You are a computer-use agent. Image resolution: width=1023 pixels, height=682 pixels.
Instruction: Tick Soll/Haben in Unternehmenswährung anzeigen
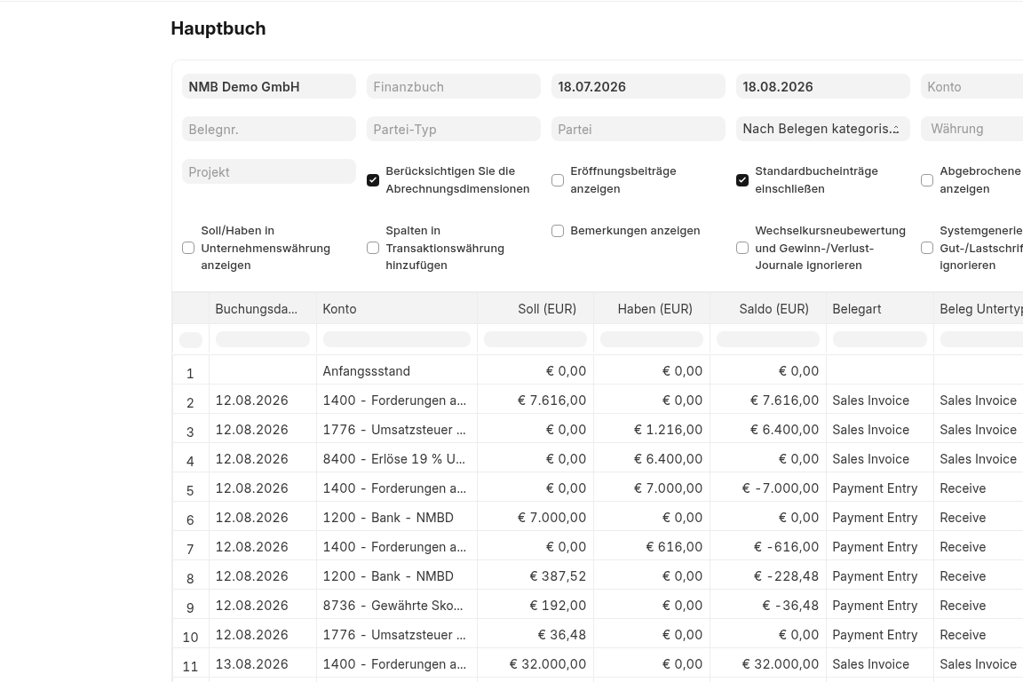188,248
